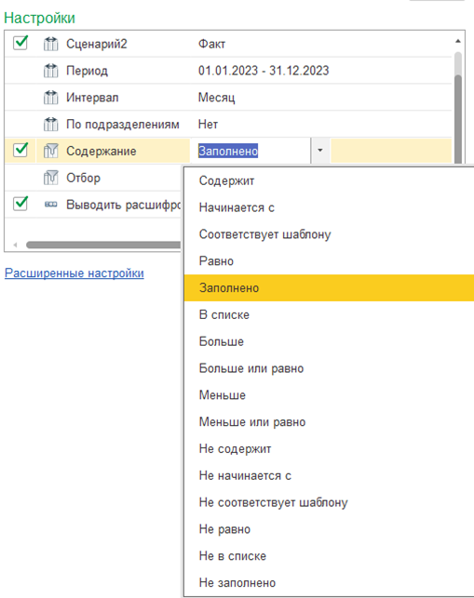The height and width of the screenshot is (598, 474).
Task: Click the horizontal scrollbar of the settings table
Action: 103,245
